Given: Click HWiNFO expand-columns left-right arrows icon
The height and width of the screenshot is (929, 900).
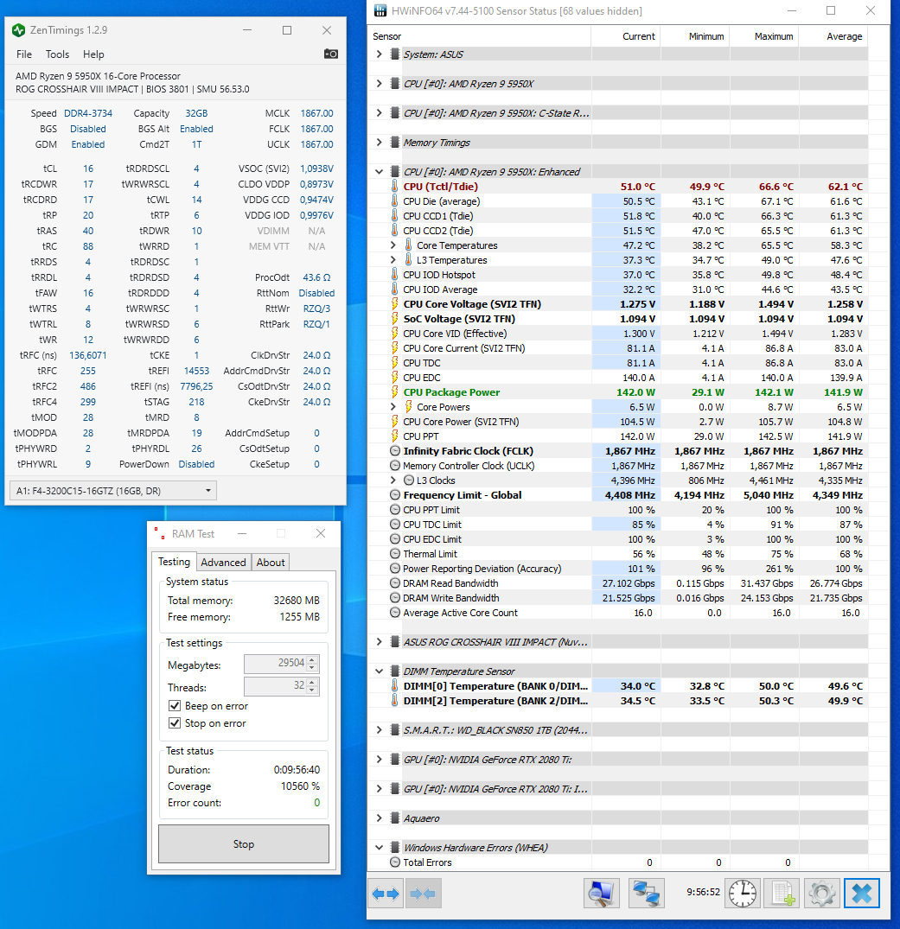Looking at the screenshot, I should click(x=386, y=894).
